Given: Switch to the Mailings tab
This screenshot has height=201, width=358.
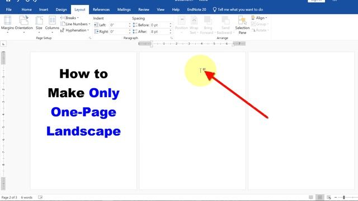Looking at the screenshot, I should [x=124, y=9].
